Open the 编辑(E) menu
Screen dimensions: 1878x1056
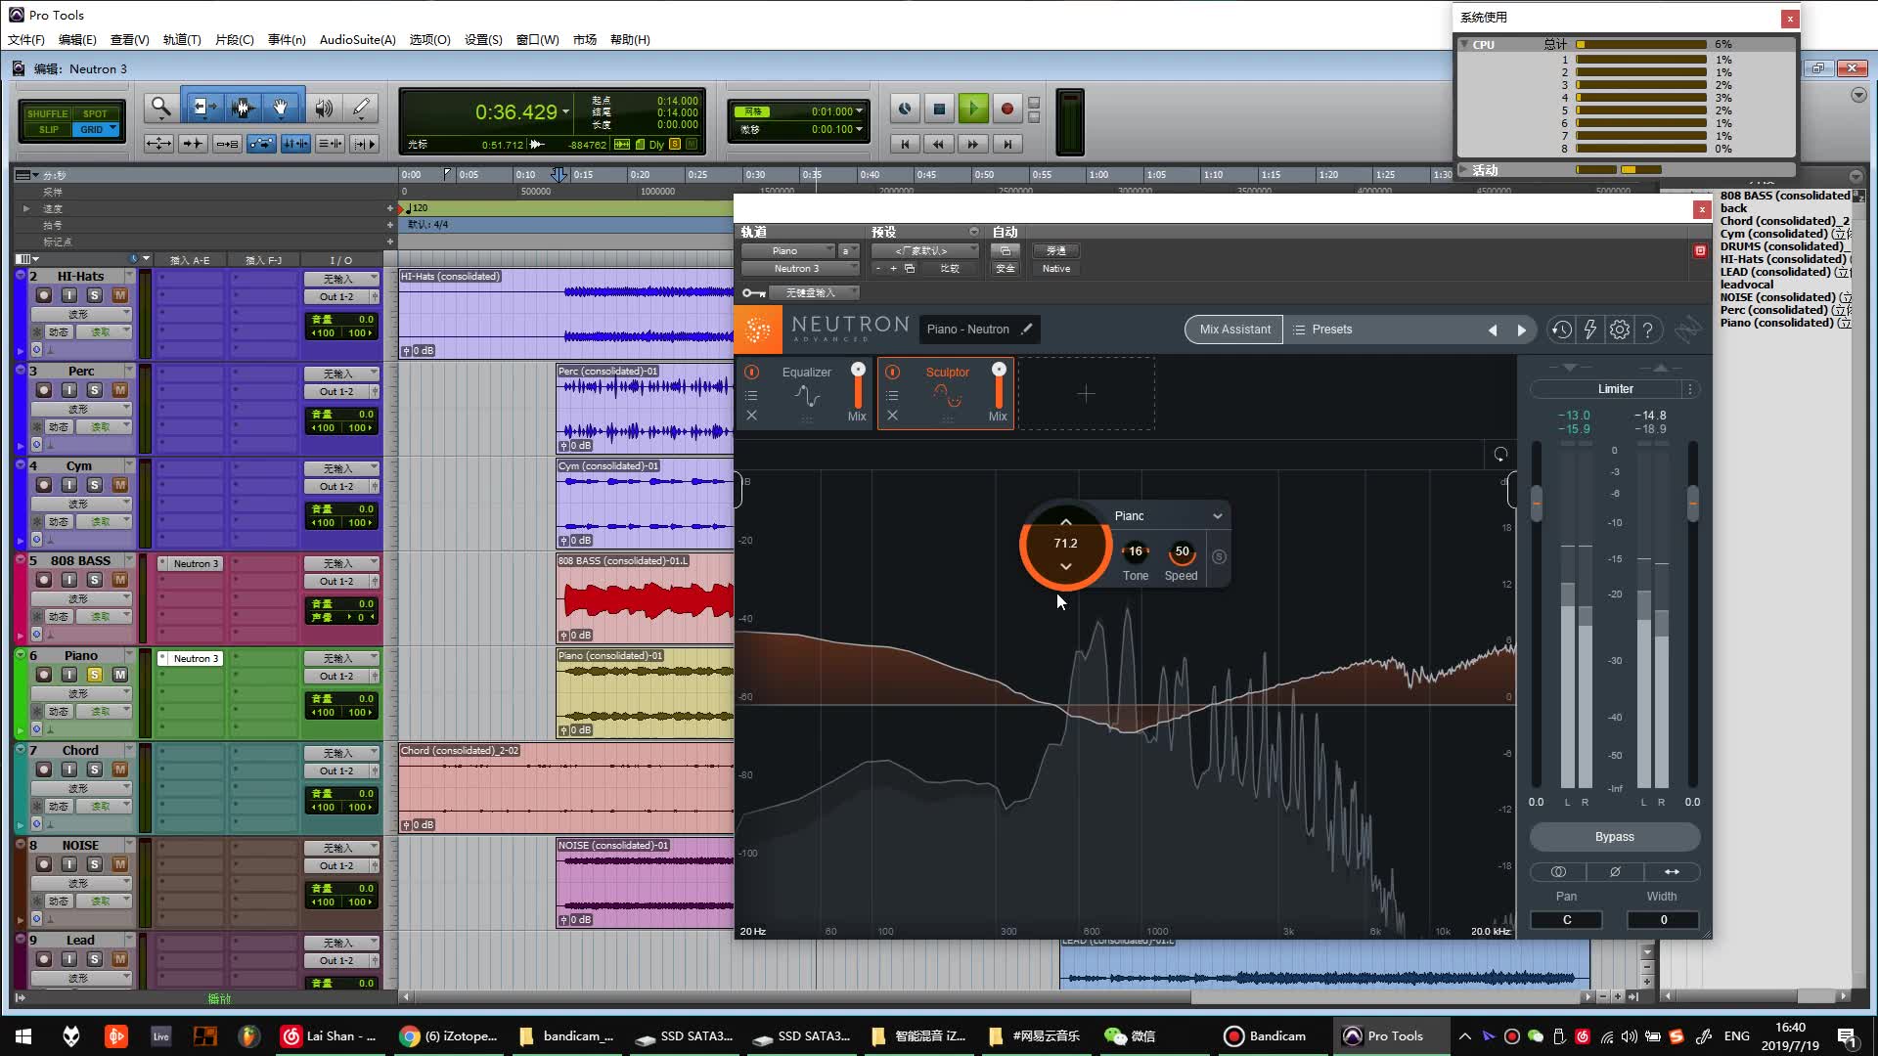coord(77,40)
